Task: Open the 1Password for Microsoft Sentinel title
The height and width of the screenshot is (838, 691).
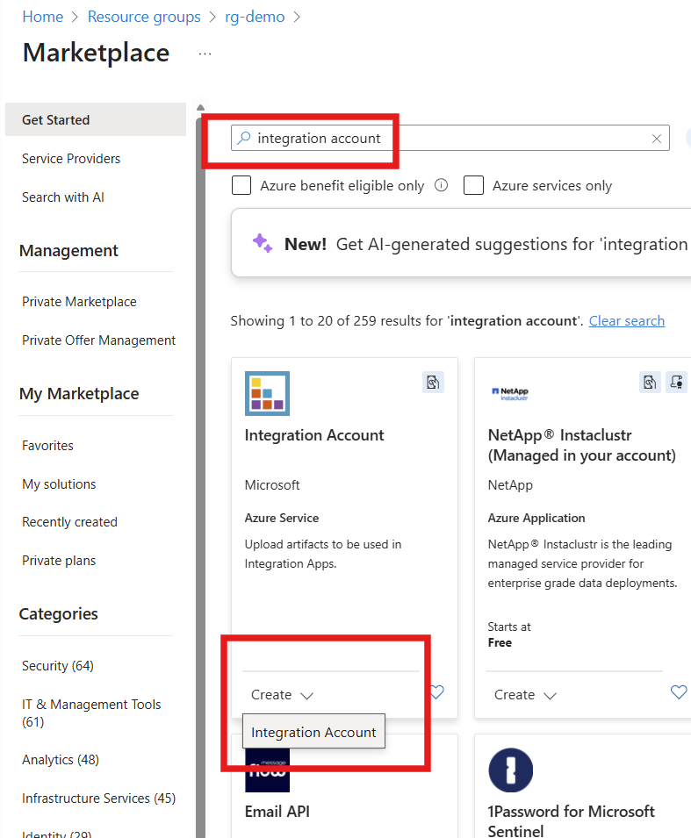Action: coord(572,821)
